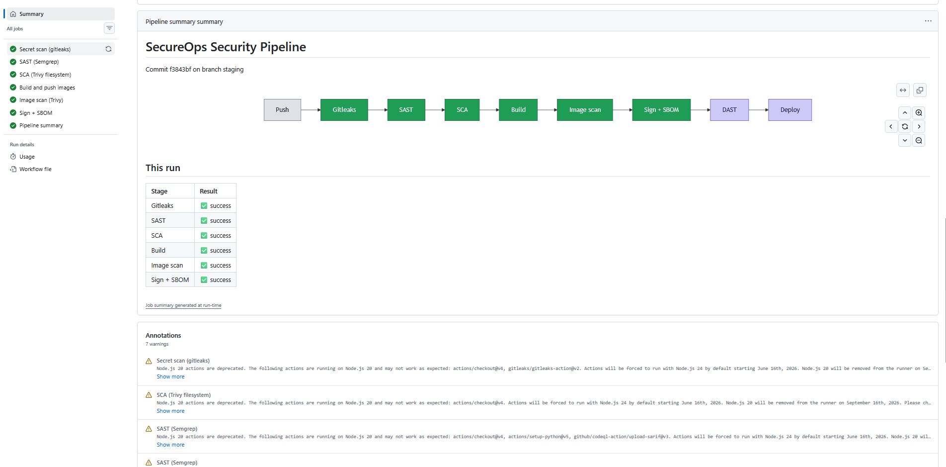Zoom out of the diagram
The width and height of the screenshot is (946, 467).
coord(919,140)
